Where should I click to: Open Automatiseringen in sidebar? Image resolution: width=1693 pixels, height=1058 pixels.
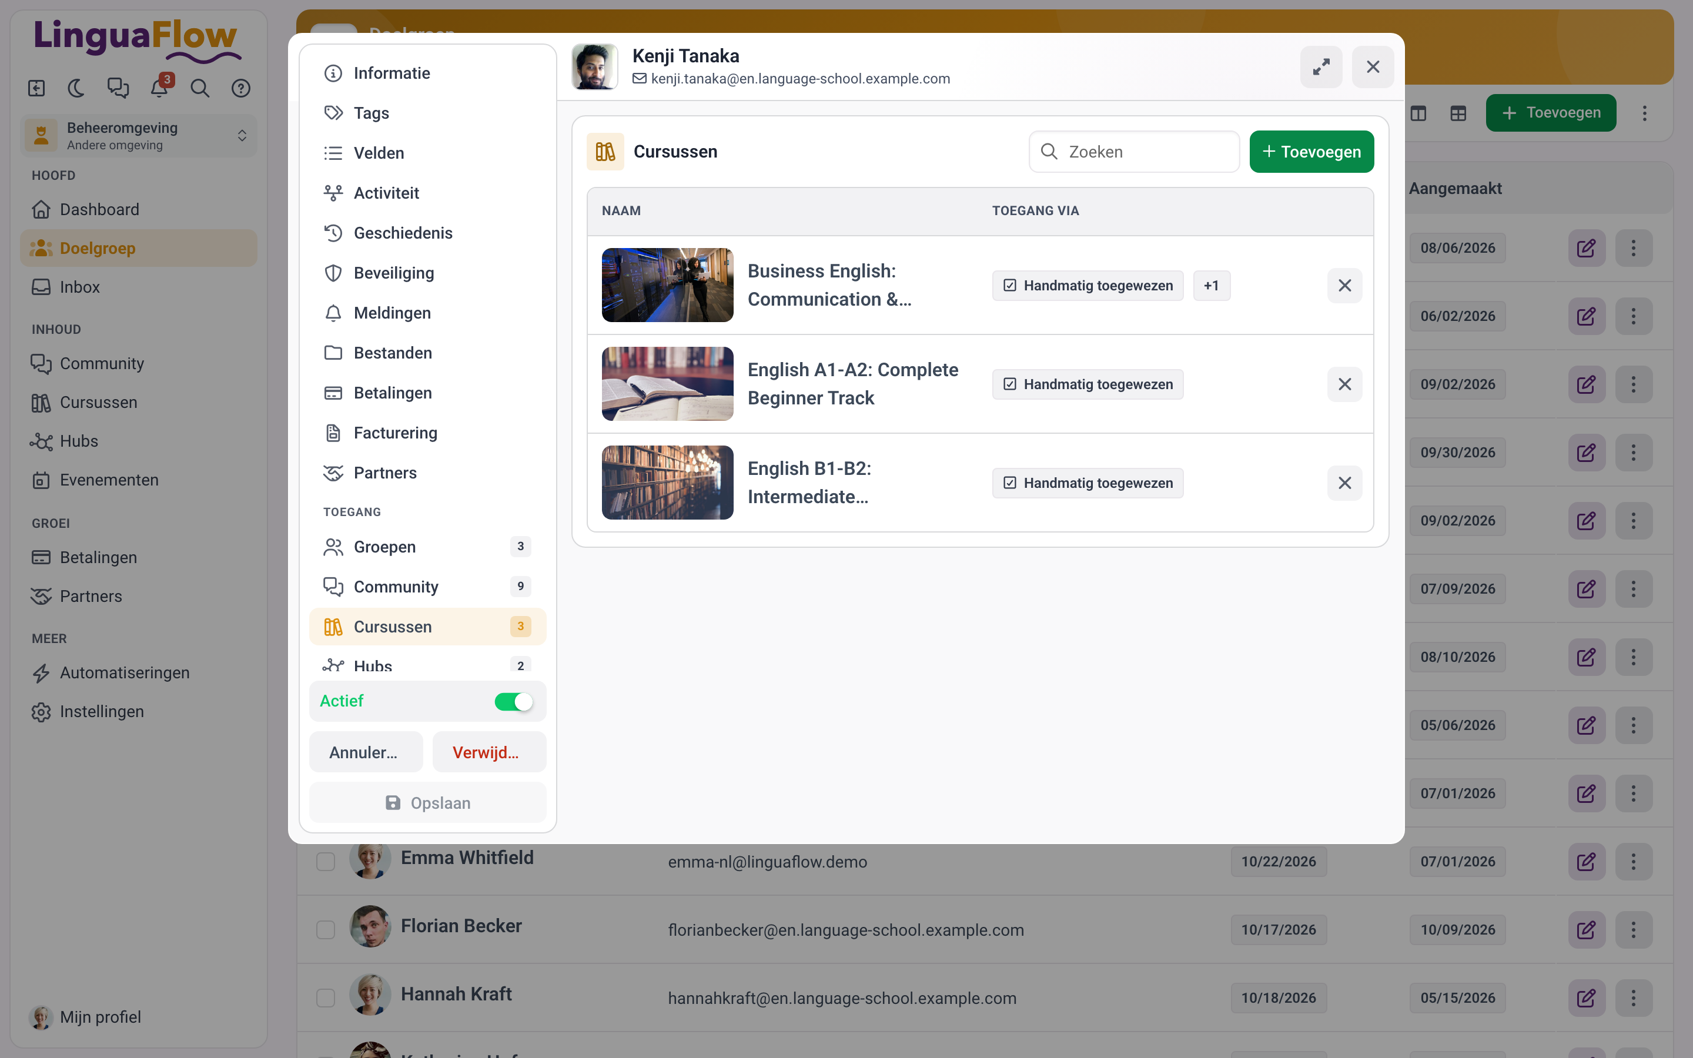click(x=139, y=672)
